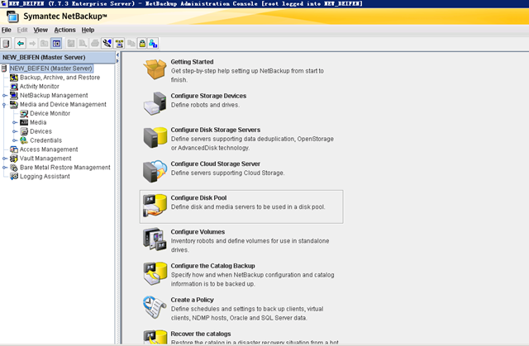Select Device Monitor in the tree
The width and height of the screenshot is (529, 346).
50,113
